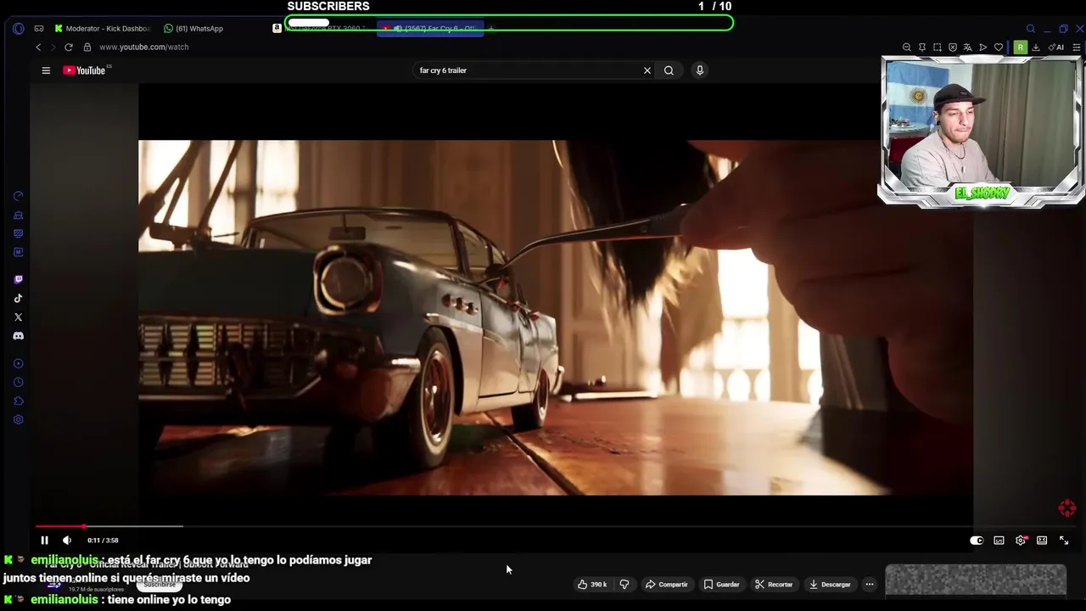The image size is (1086, 611).
Task: Dislike the video
Action: [x=624, y=585]
